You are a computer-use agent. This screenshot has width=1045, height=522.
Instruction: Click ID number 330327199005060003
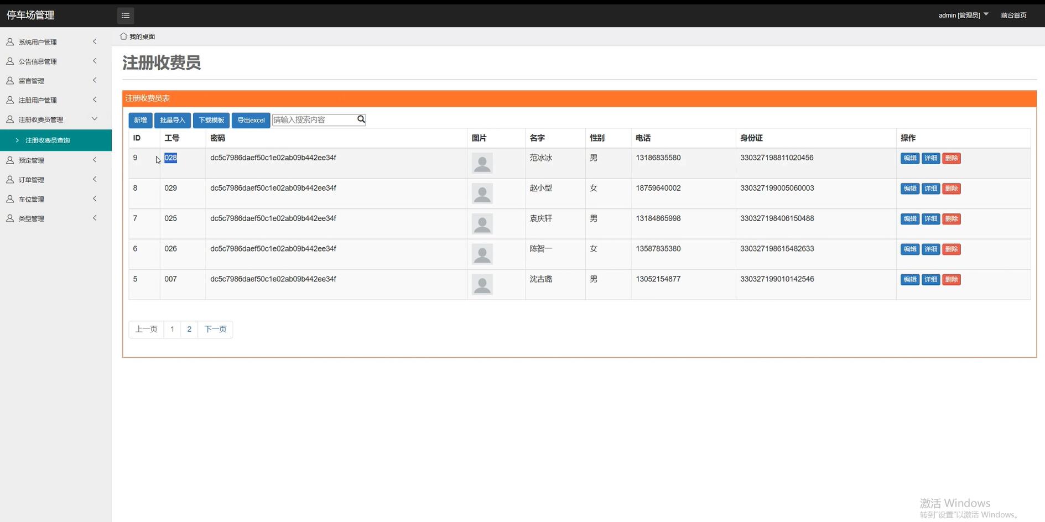click(777, 188)
